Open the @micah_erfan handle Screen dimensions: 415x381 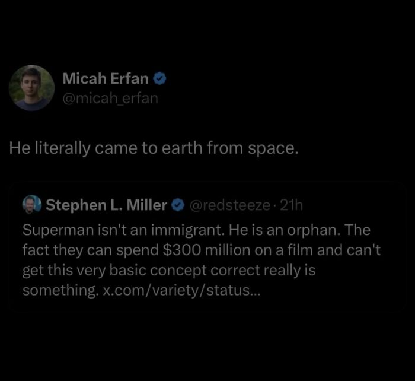point(110,97)
